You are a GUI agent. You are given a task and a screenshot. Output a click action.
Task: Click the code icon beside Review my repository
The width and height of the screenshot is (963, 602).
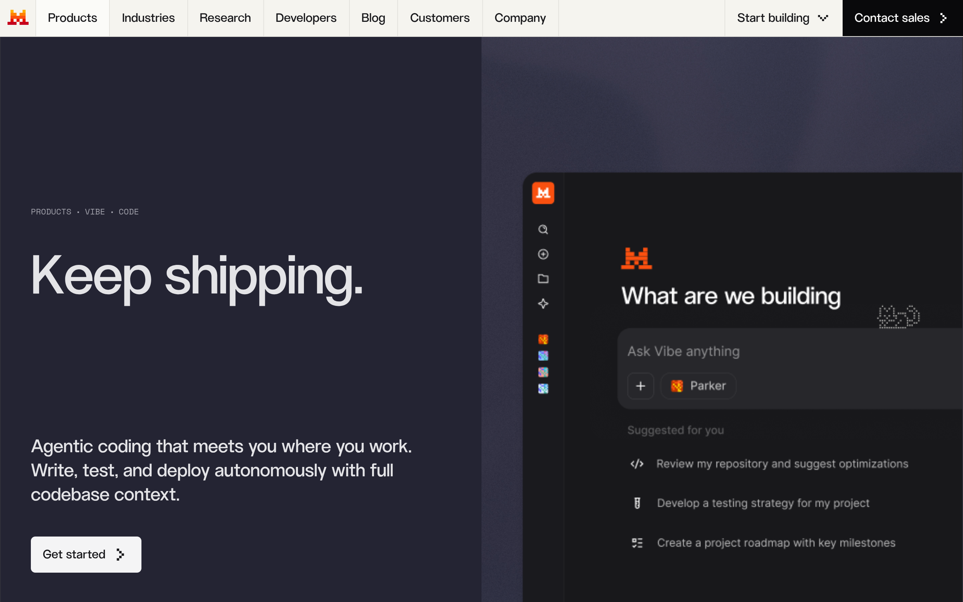pyautogui.click(x=637, y=464)
